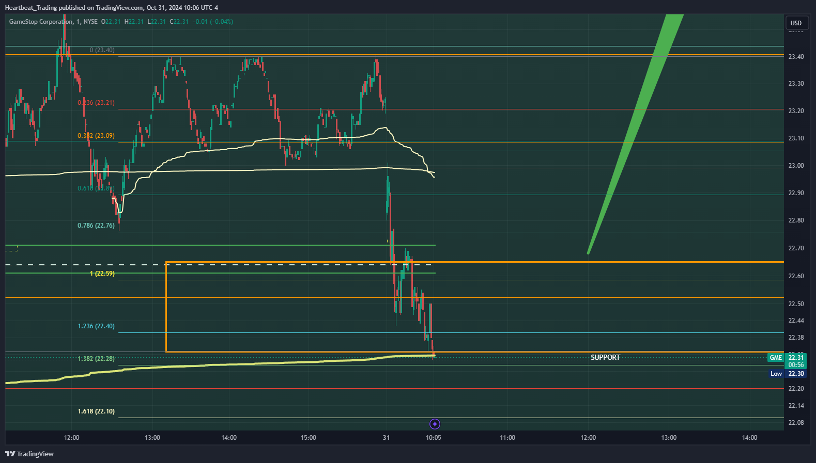The image size is (816, 463).
Task: Click the 23.00 price scale label
Action: coord(796,166)
